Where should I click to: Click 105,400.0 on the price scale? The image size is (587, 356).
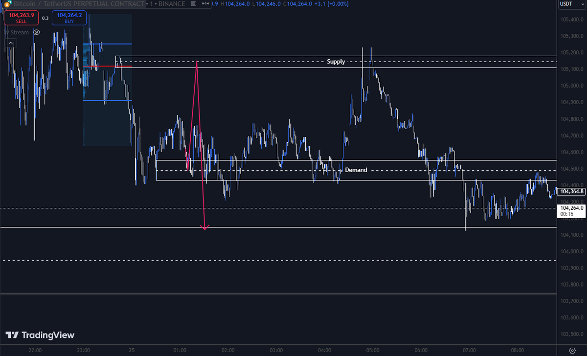(x=571, y=20)
